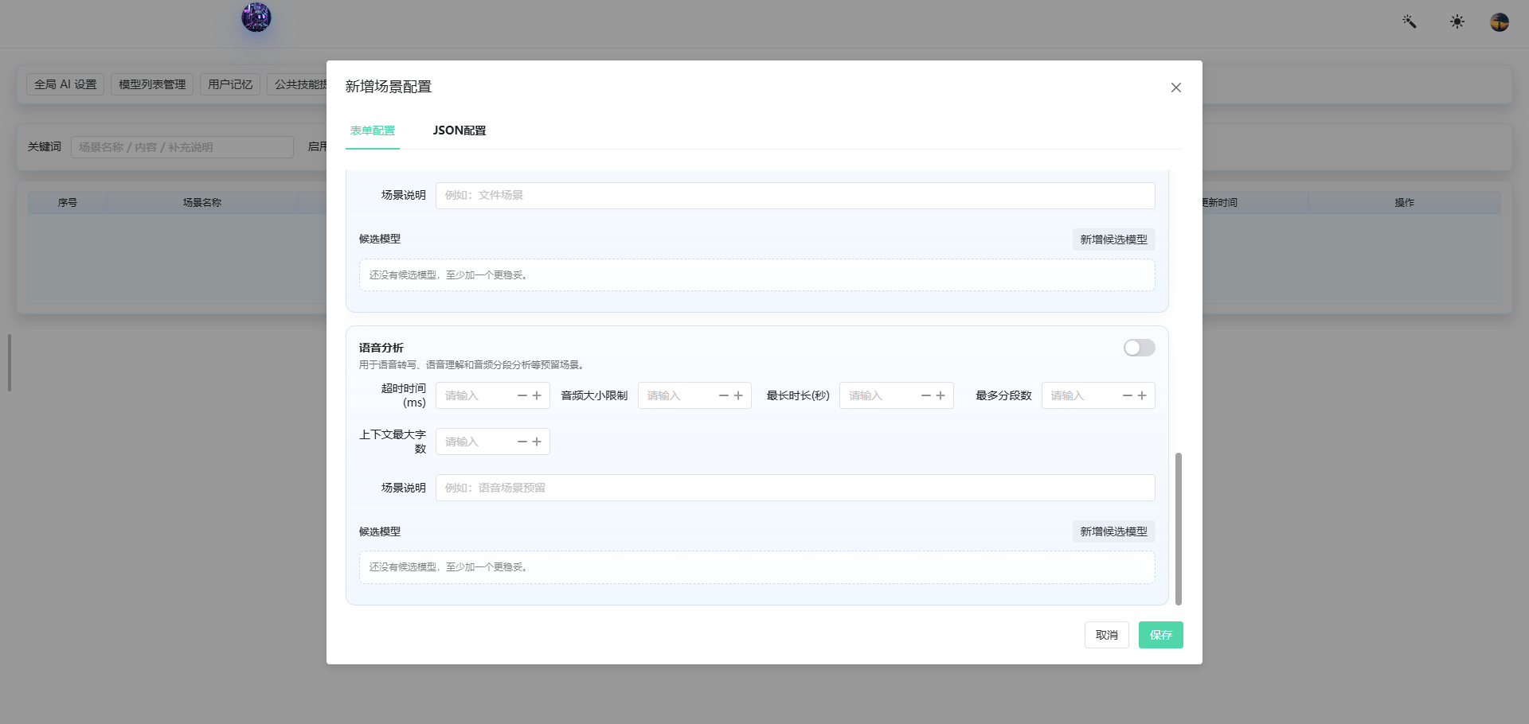Viewport: 1529px width, 724px height.
Task: Click the dialog's vertical scrollbar thumb
Action: (x=1178, y=528)
